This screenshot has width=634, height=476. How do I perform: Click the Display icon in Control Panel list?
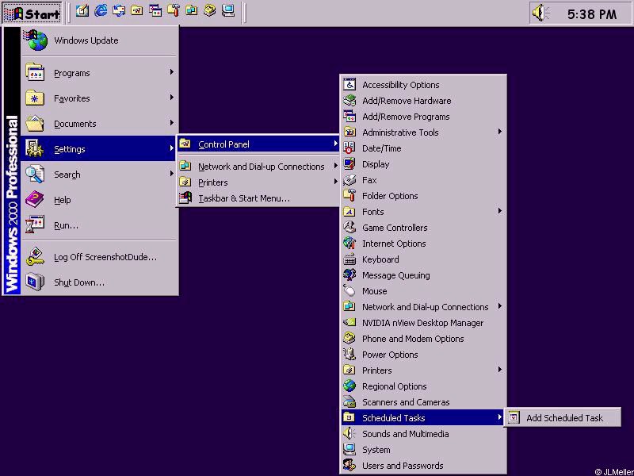coord(349,164)
